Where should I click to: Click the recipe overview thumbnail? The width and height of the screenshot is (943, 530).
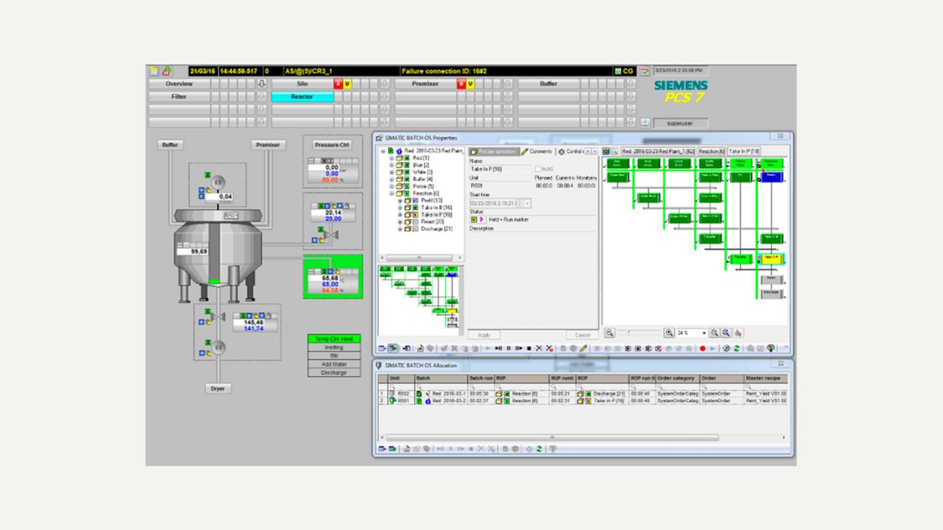(x=419, y=301)
